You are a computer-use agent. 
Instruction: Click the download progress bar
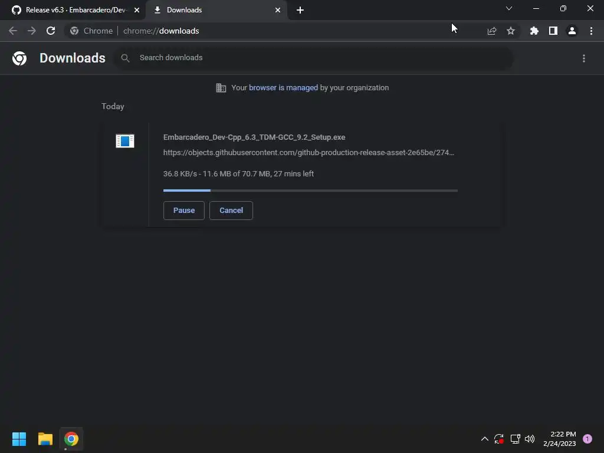[310, 191]
